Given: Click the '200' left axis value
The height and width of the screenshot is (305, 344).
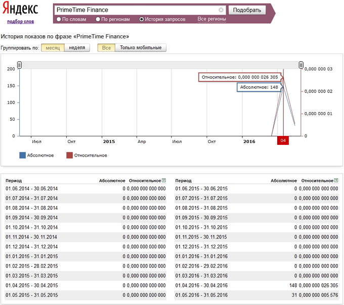Looking at the screenshot, I should [11, 69].
